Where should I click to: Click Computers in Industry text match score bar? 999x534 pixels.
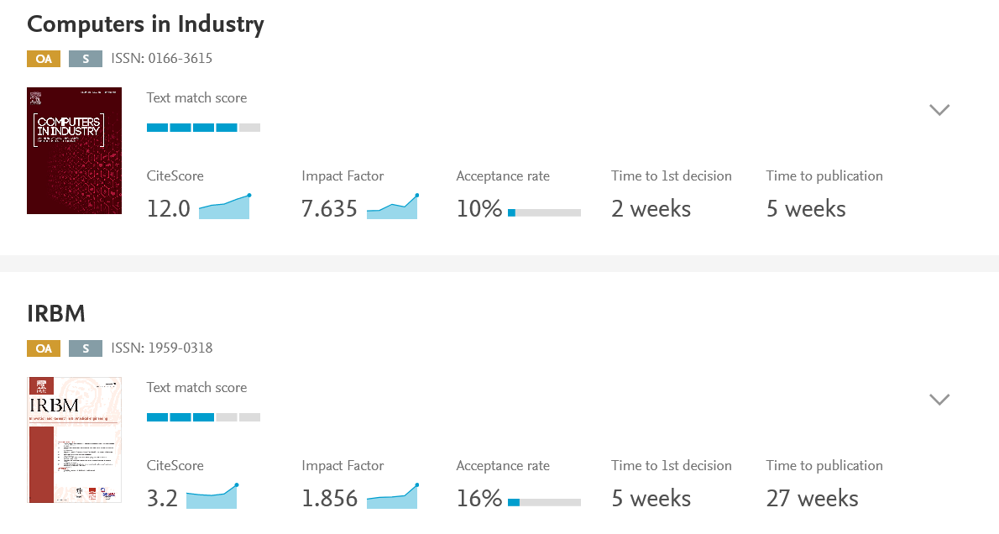[203, 128]
